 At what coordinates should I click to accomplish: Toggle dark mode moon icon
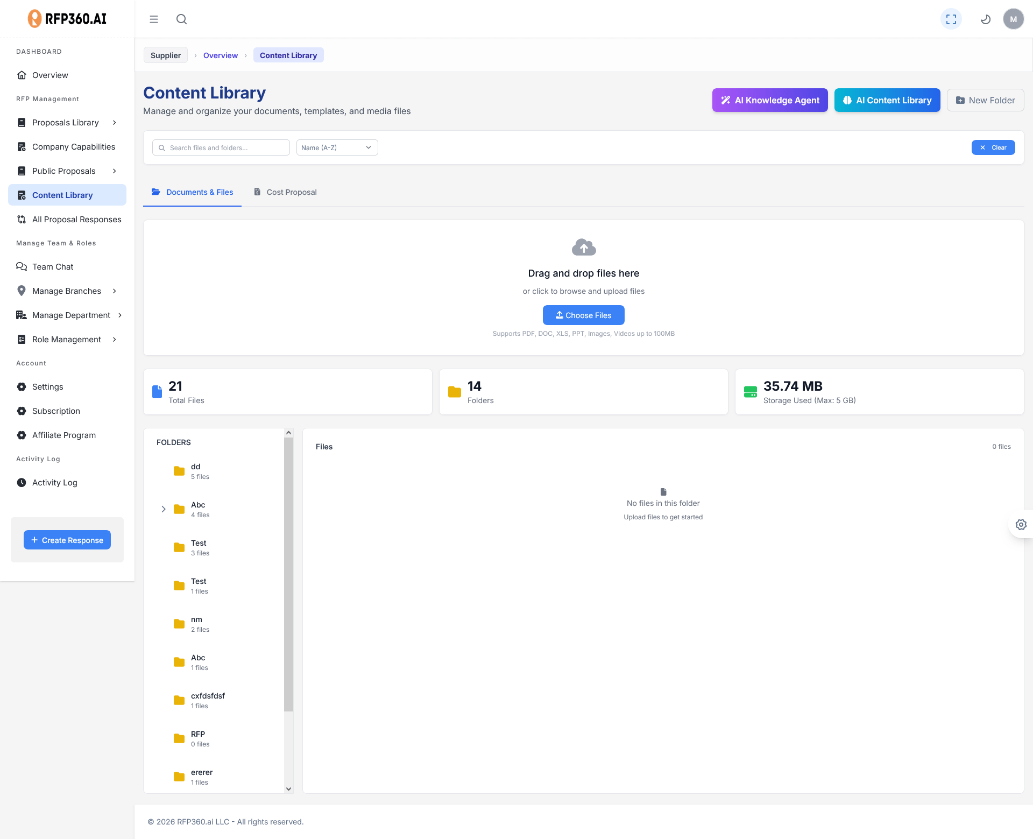(985, 19)
